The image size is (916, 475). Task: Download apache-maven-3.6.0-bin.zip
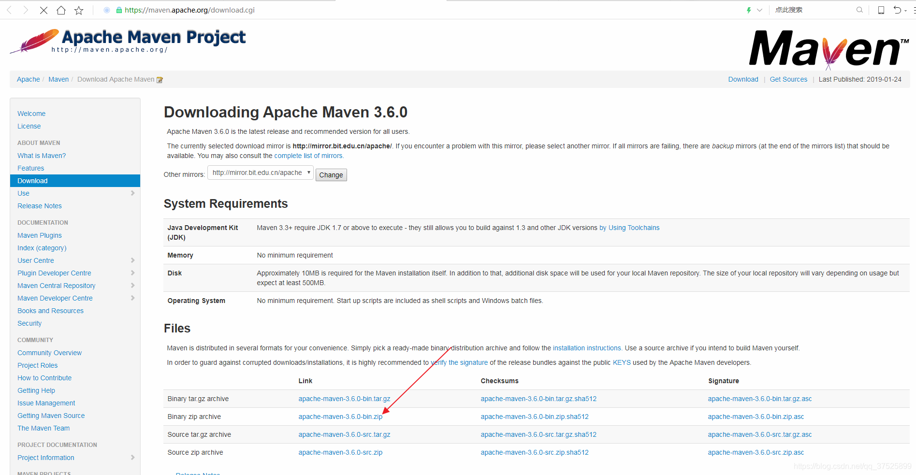click(x=340, y=417)
